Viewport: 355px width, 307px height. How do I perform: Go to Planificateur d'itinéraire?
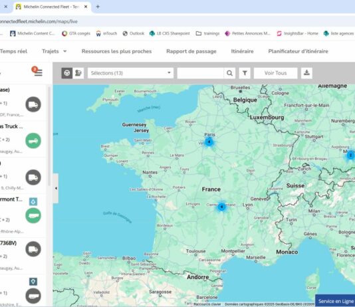298,51
